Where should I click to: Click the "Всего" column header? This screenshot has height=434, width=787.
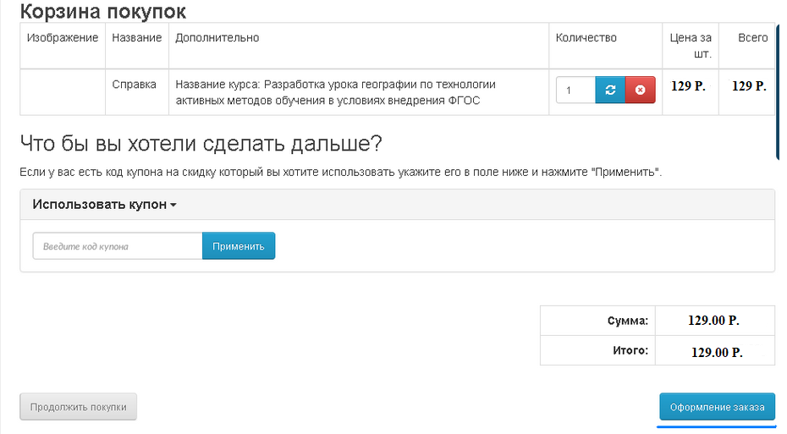(752, 38)
